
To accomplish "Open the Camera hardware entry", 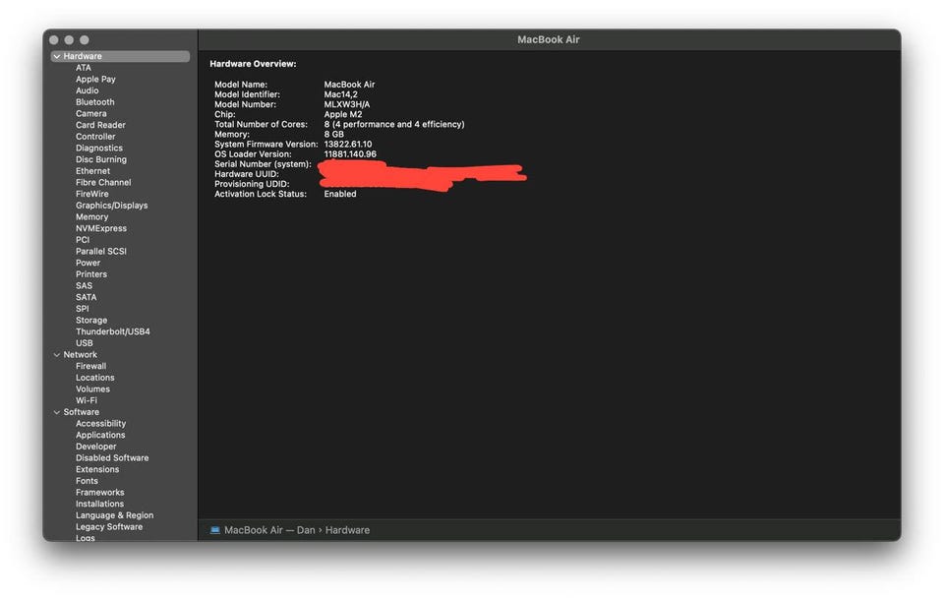I will coord(90,113).
